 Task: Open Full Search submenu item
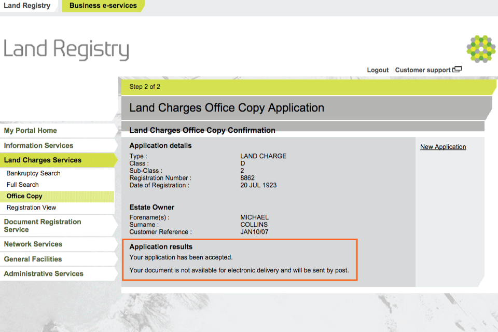click(22, 185)
